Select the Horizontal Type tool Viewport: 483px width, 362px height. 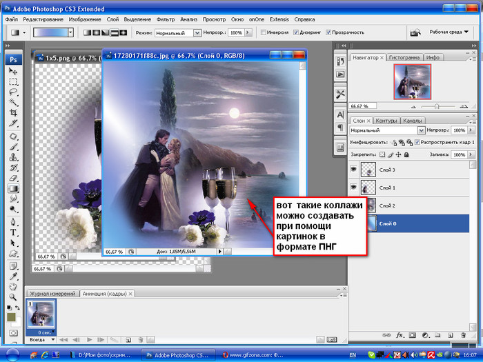point(13,232)
